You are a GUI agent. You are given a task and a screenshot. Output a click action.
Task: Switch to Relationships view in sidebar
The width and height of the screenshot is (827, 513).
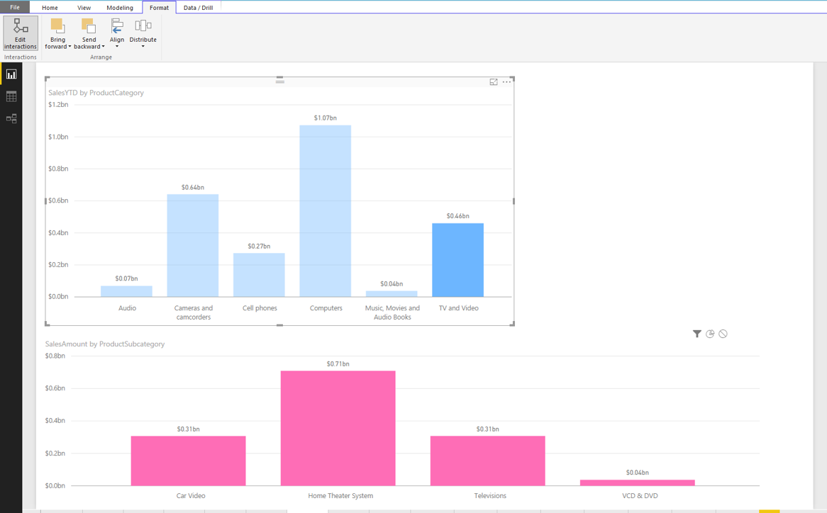tap(11, 118)
